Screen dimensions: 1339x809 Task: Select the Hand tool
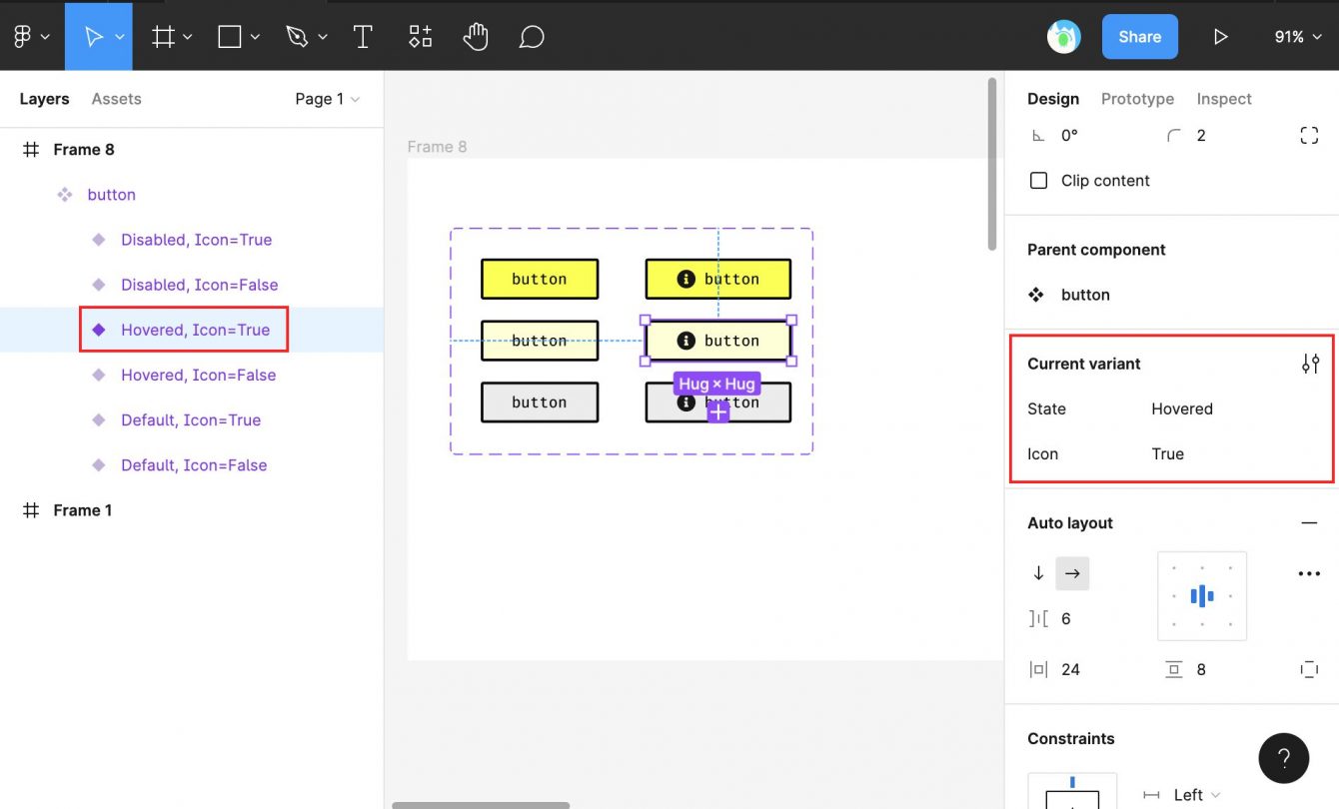tap(476, 37)
